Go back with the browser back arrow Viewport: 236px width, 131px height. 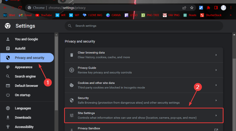[x=5, y=8]
